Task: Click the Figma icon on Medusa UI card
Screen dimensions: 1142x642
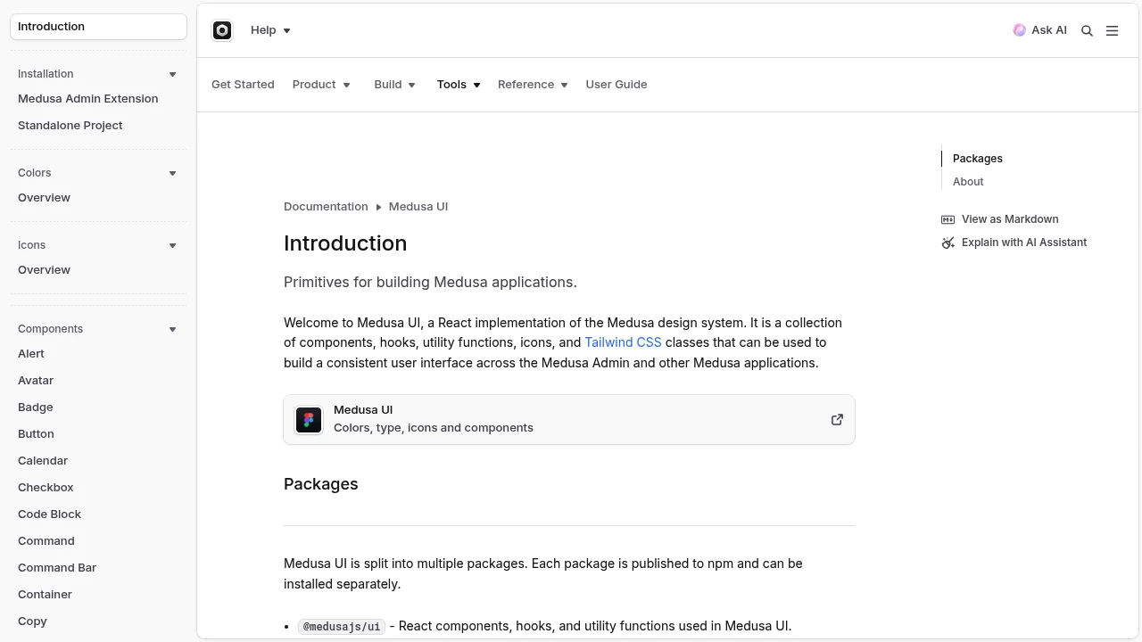Action: click(309, 419)
